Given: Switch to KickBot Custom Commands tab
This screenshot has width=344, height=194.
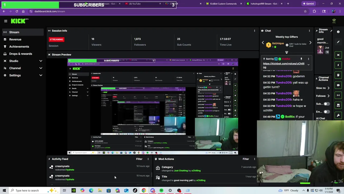Looking at the screenshot, I should pos(224,4).
